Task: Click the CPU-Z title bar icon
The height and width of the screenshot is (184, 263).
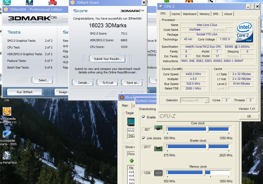Action: [161, 6]
